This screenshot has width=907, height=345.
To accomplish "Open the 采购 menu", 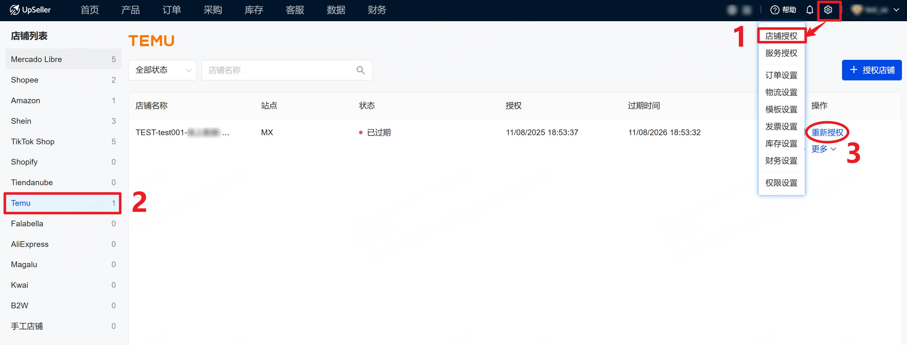I will click(x=213, y=10).
